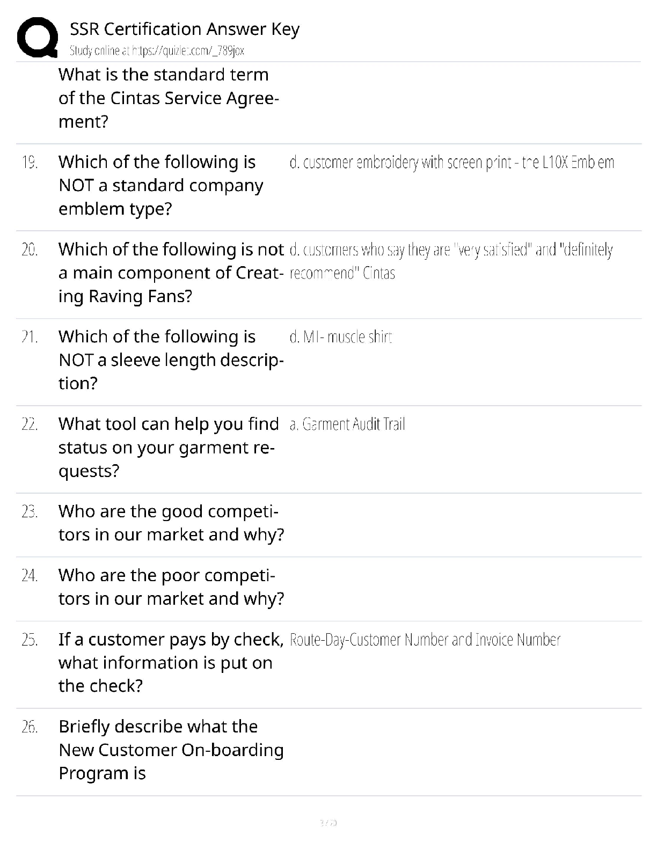Click the "very satisfied" customers answer
This screenshot has height=850, width=657.
[451, 261]
